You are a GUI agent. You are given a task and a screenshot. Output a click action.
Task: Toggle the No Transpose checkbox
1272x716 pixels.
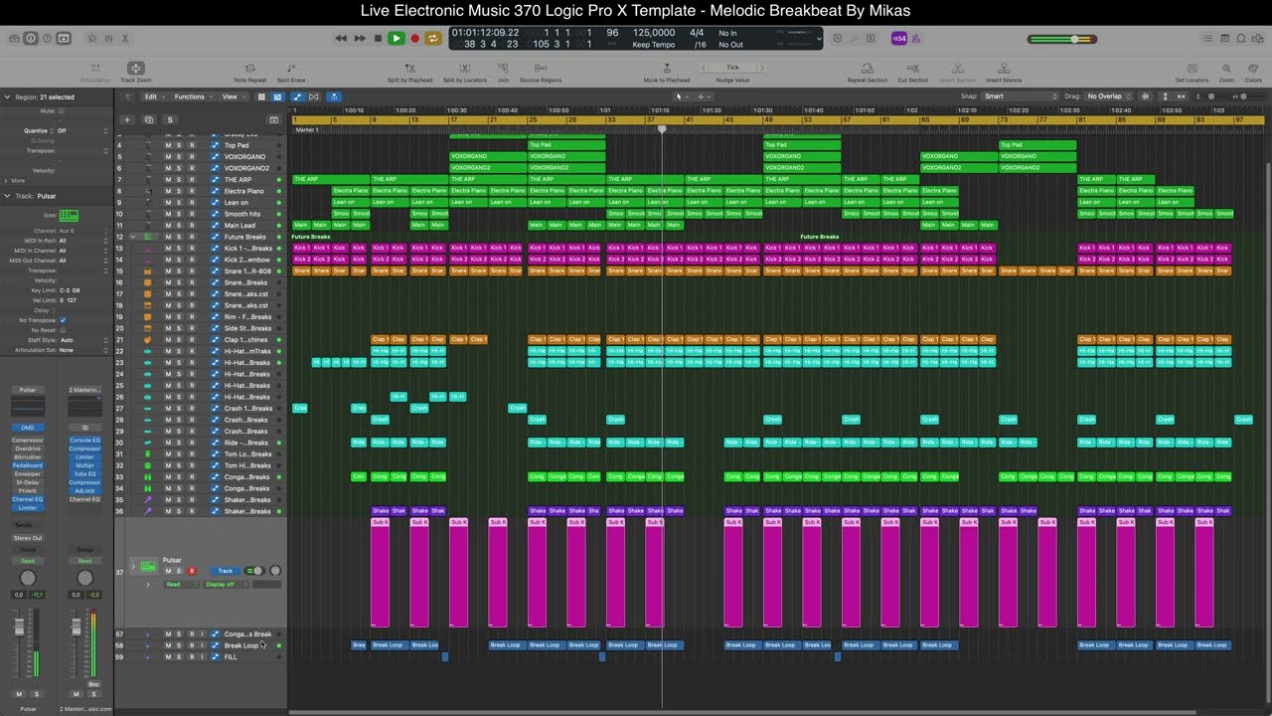63,320
